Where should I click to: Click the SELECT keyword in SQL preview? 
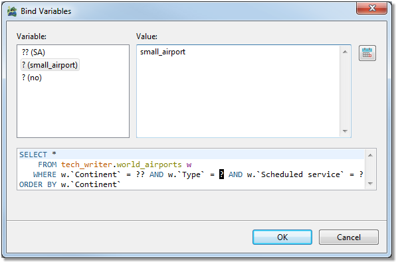pos(33,155)
